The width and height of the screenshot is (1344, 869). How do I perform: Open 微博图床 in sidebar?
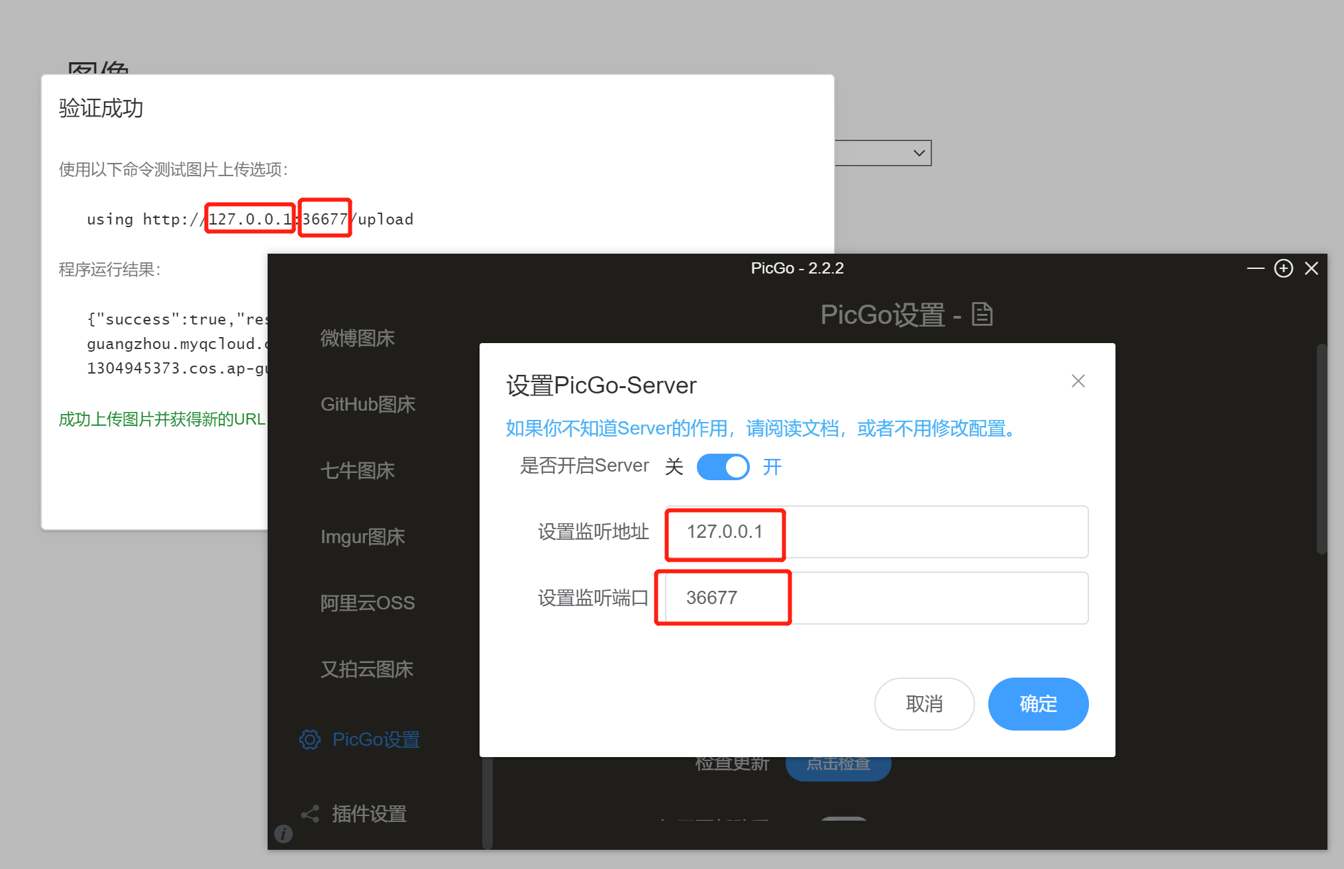coord(358,338)
